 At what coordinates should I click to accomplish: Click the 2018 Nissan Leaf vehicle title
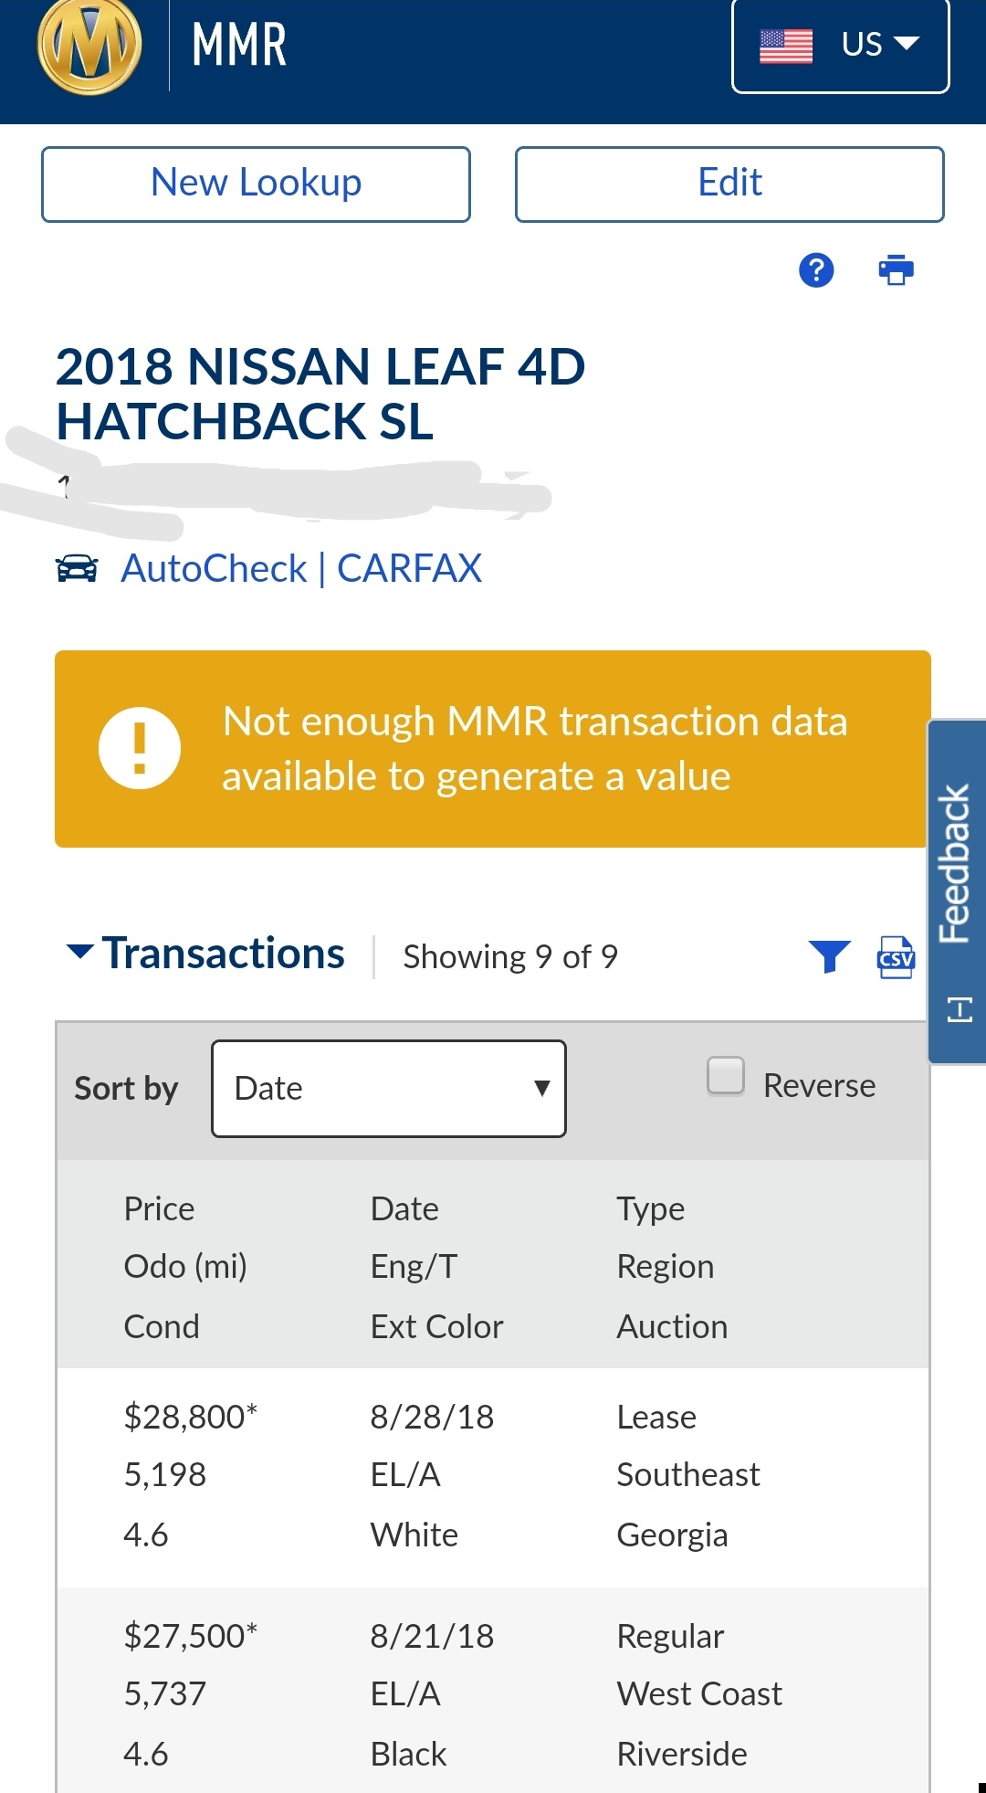tap(320, 394)
